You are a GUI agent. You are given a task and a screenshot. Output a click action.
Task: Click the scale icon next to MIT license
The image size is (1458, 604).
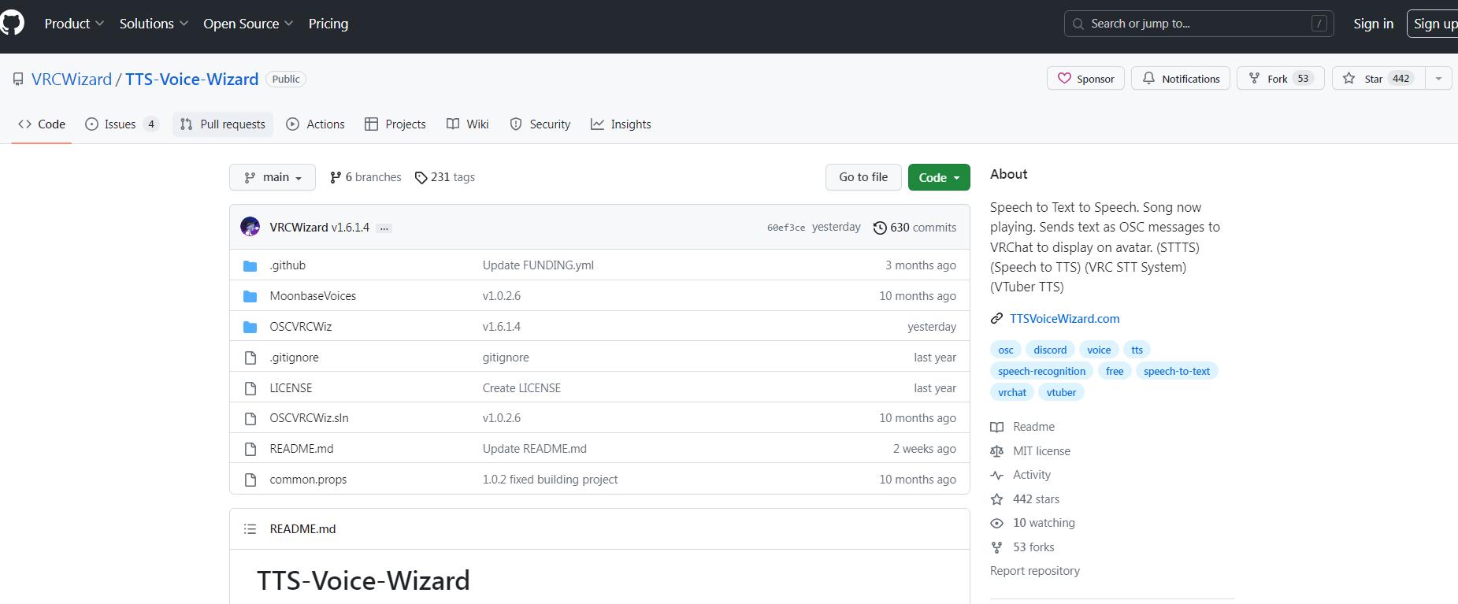997,451
